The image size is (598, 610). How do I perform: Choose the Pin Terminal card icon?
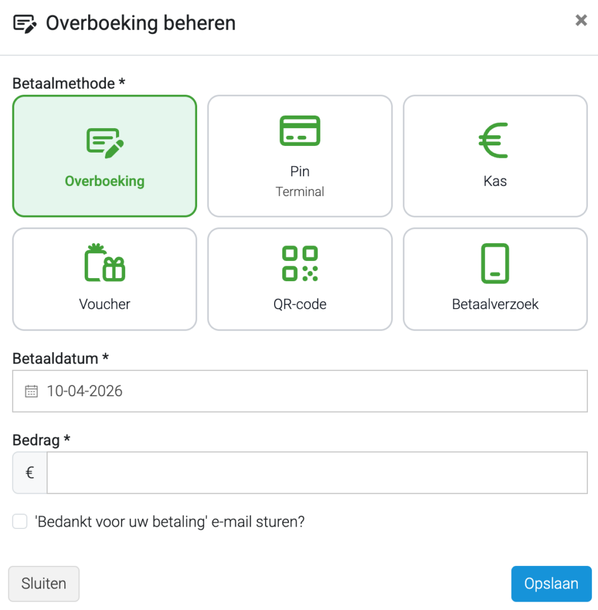point(300,130)
